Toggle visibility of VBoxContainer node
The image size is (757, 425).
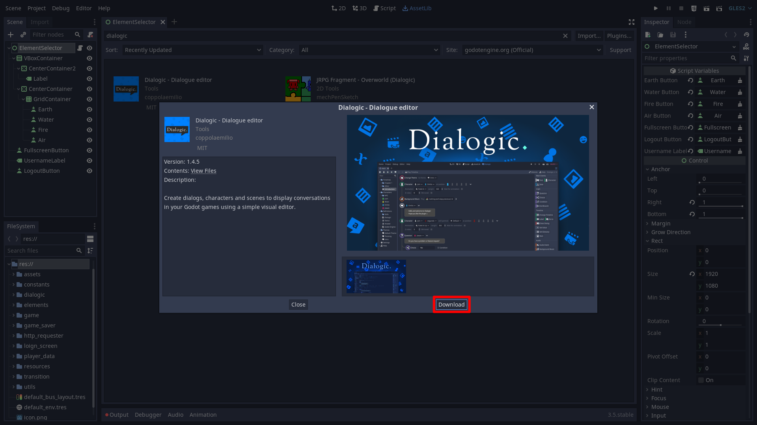tap(89, 58)
